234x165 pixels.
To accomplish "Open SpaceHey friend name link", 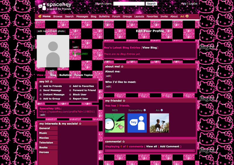I will tap(135, 110).
